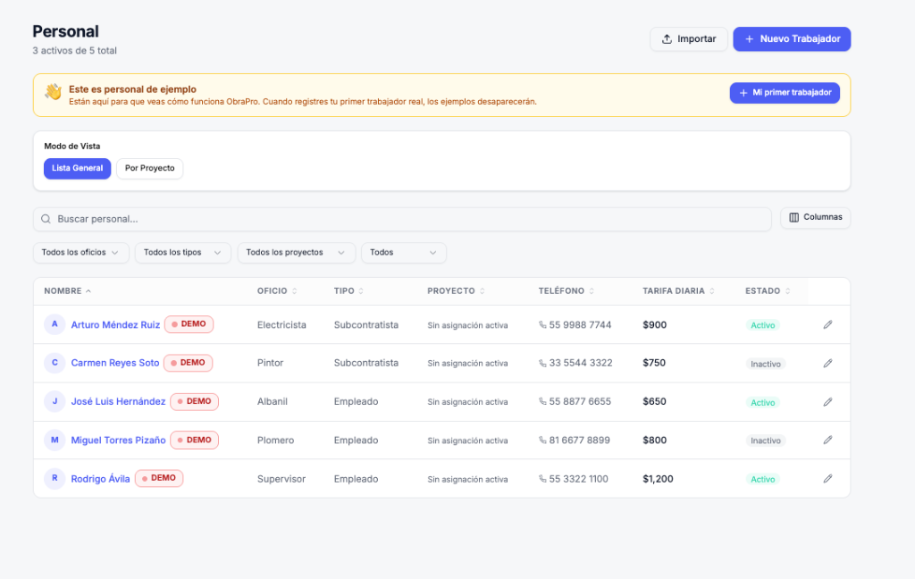Click the Columnas columns icon button
This screenshot has width=915, height=579.
tap(815, 217)
